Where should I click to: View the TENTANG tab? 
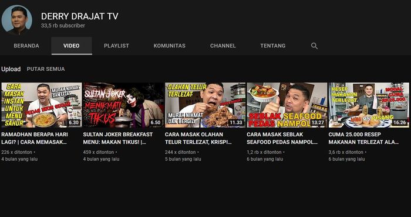273,46
